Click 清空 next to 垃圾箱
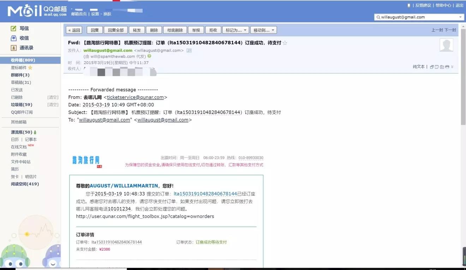Image resolution: width=466 pixels, height=270 pixels. point(53,105)
